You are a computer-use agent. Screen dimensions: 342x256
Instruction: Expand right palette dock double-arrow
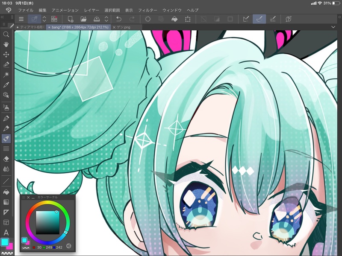click(x=339, y=17)
